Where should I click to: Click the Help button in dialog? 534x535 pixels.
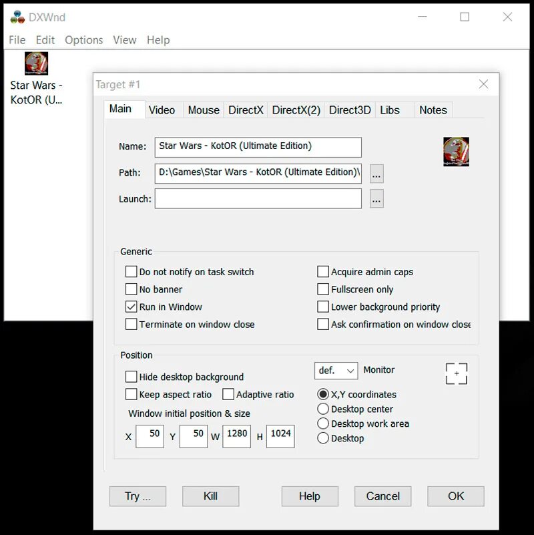tap(310, 496)
